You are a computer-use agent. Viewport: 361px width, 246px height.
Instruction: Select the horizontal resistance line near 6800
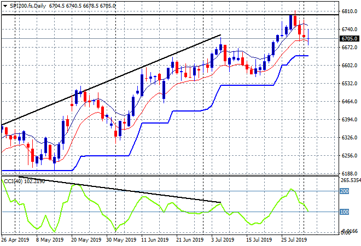click(170, 15)
